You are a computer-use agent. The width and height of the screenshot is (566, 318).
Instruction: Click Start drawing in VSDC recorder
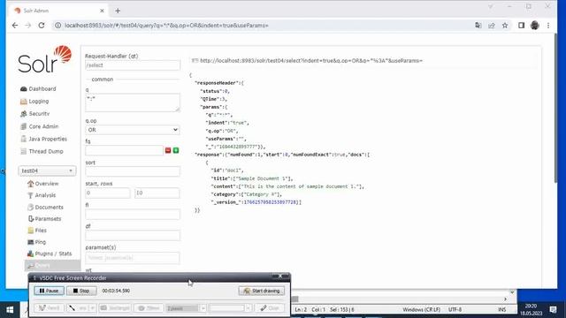coord(262,291)
